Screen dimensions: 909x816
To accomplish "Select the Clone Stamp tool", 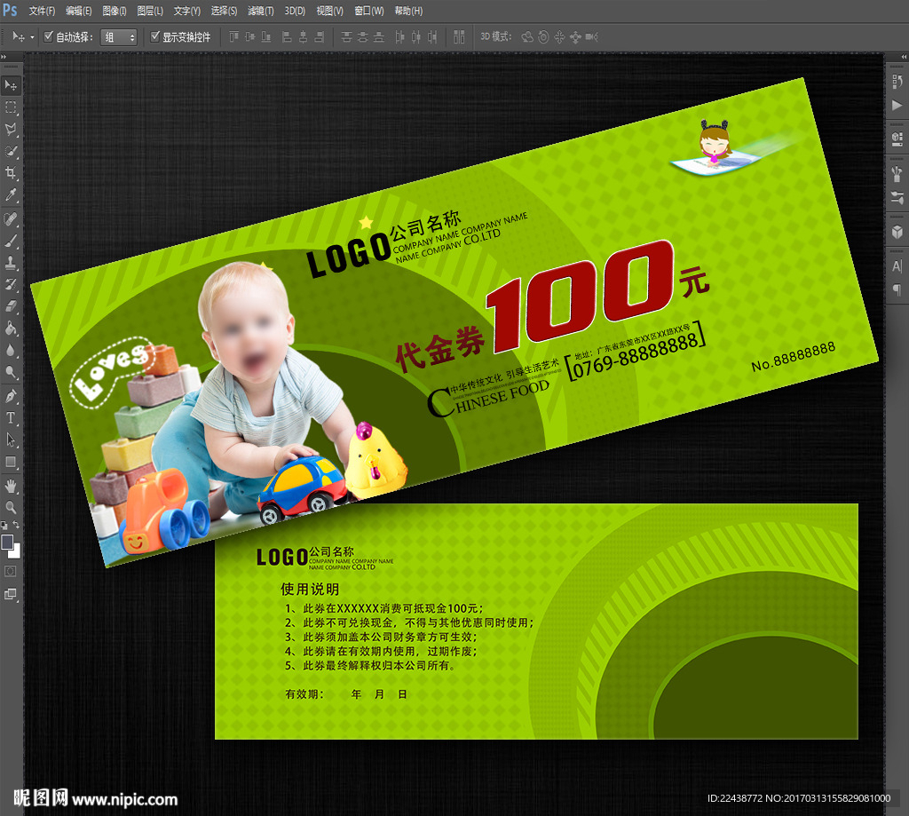I will coord(11,263).
